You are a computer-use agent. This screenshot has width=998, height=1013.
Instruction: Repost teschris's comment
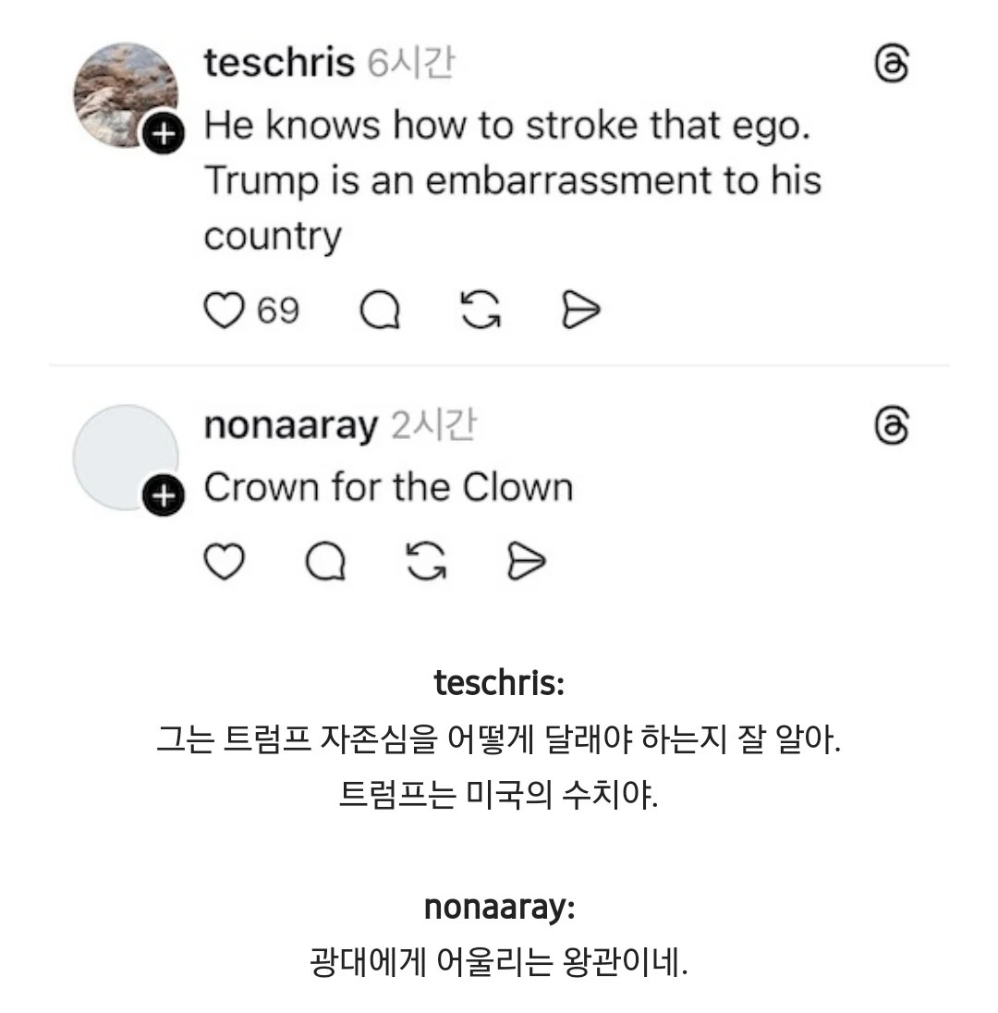tap(481, 311)
